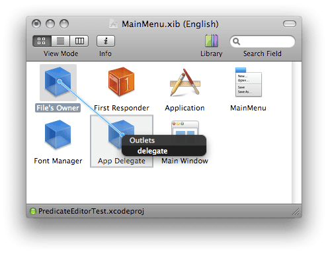This screenshot has width=328, height=254.
Task: Select the Main Window icon
Action: [185, 128]
